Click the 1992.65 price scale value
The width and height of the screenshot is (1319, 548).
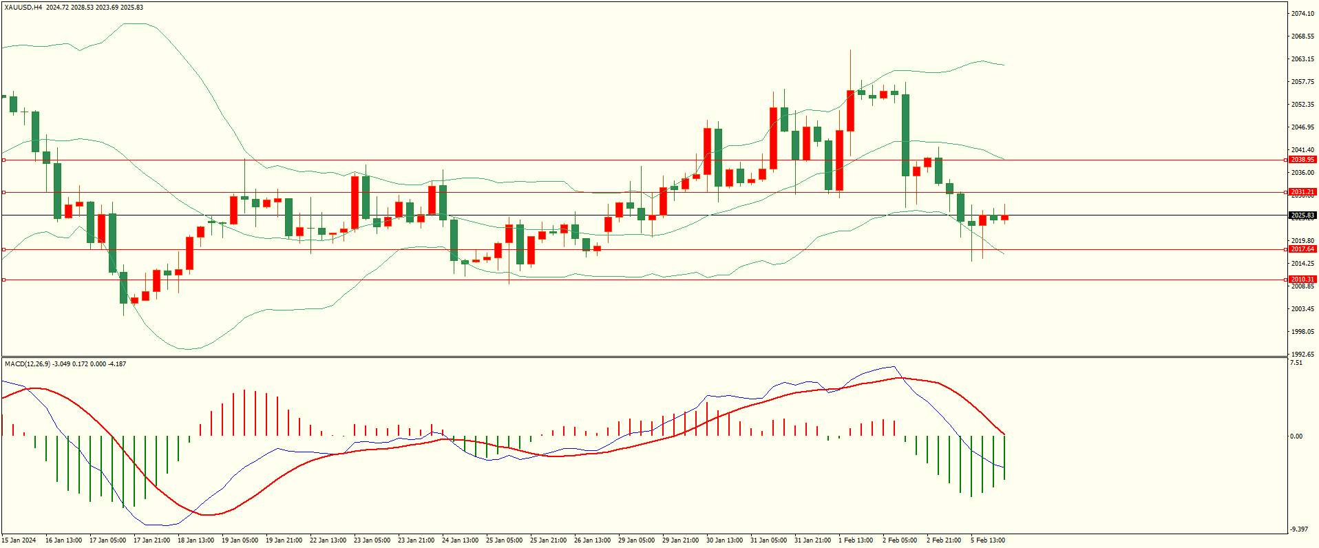click(1303, 355)
